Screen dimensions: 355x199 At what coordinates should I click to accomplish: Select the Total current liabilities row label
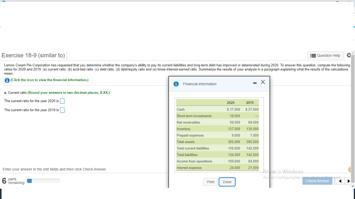pos(193,148)
